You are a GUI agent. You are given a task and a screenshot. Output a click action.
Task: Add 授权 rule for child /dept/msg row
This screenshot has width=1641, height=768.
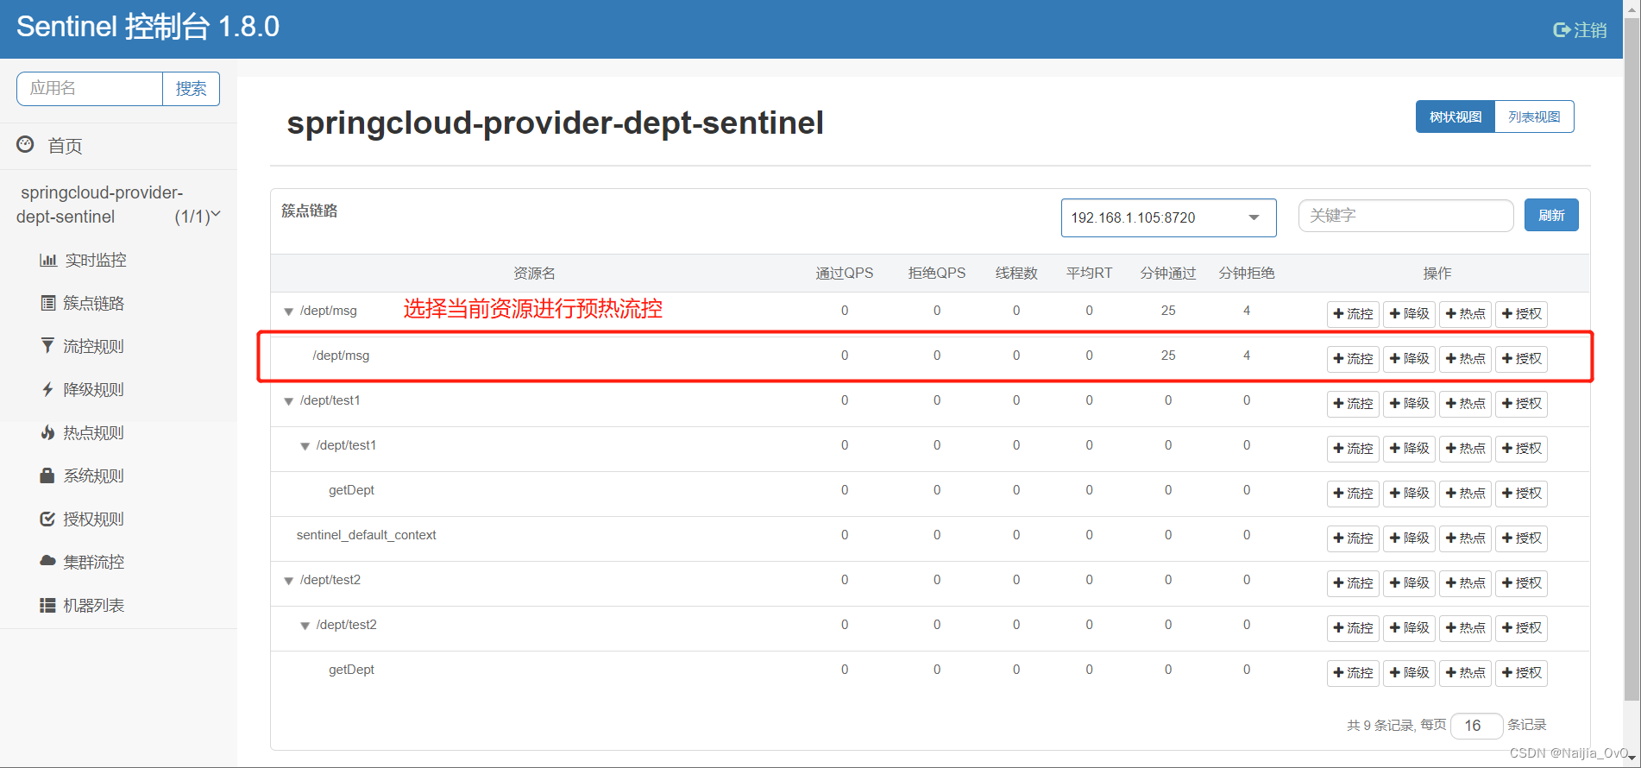pos(1521,358)
